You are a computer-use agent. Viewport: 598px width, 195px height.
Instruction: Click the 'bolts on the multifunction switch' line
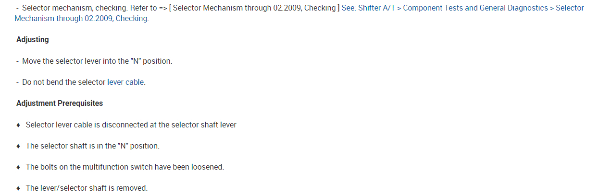[x=125, y=167]
